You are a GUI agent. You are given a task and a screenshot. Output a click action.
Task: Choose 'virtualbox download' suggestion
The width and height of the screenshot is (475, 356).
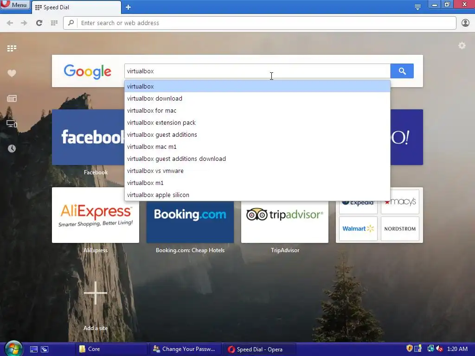coord(257,98)
